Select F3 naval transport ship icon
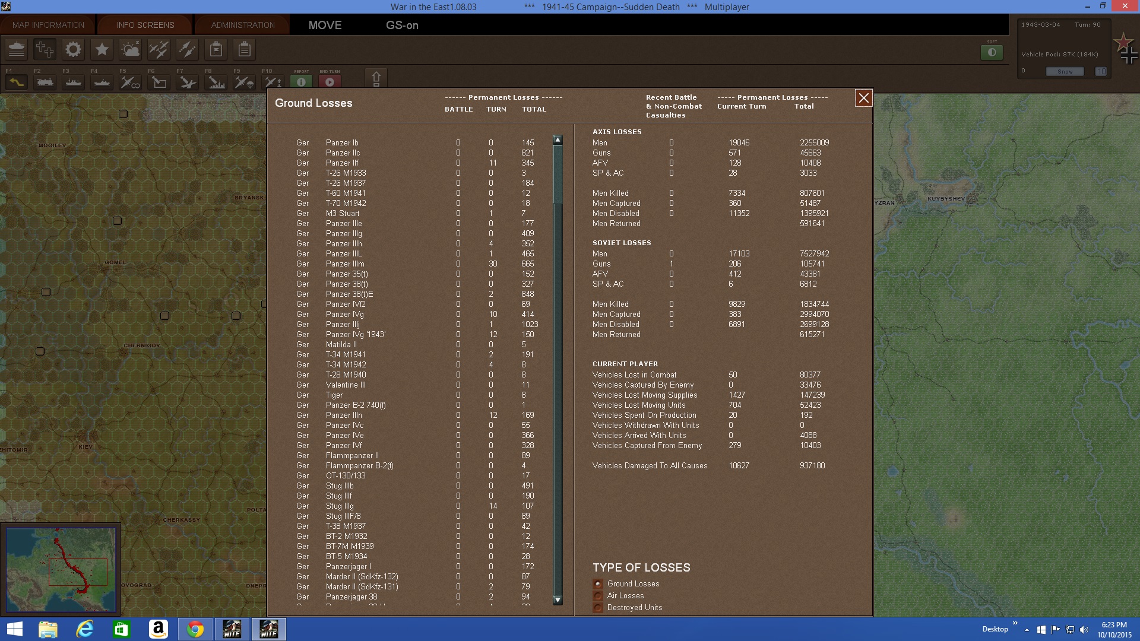This screenshot has height=641, width=1140. click(x=74, y=82)
